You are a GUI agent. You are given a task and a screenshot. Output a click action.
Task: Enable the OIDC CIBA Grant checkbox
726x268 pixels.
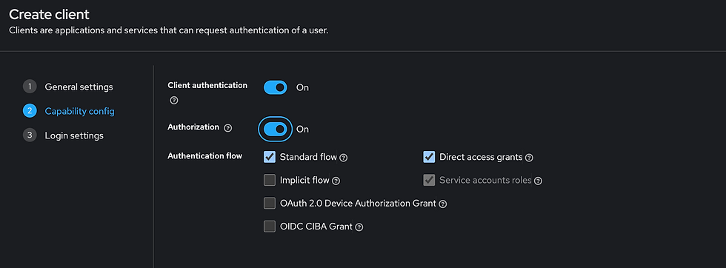(270, 227)
